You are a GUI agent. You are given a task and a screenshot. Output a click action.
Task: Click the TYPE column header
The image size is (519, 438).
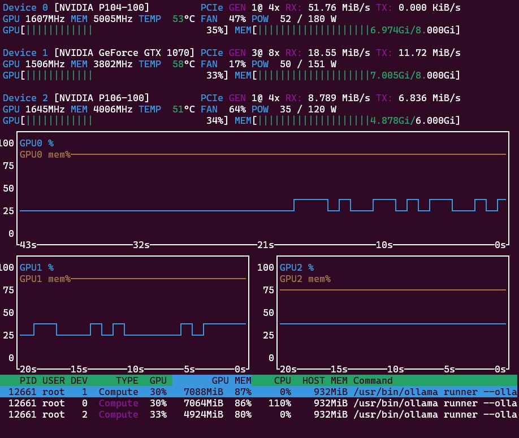coord(127,380)
